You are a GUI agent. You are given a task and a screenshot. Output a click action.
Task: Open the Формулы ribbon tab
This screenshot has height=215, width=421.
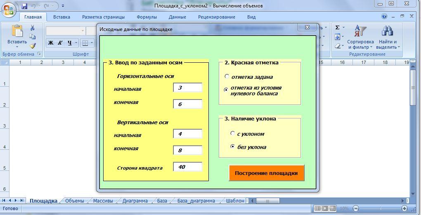click(x=147, y=17)
